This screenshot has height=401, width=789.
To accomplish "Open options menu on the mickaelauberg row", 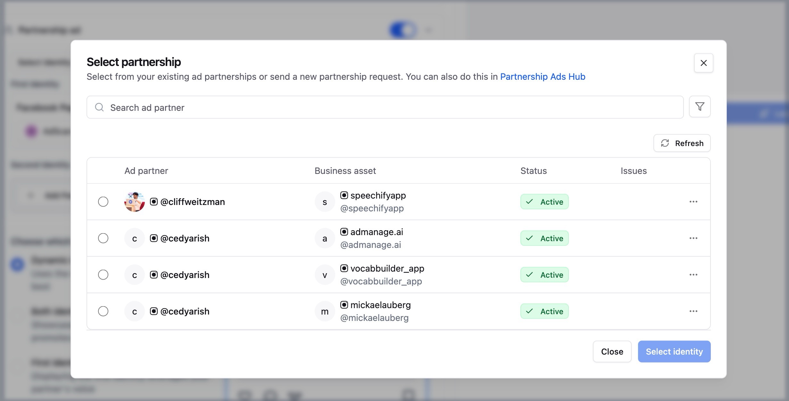I will pos(693,311).
